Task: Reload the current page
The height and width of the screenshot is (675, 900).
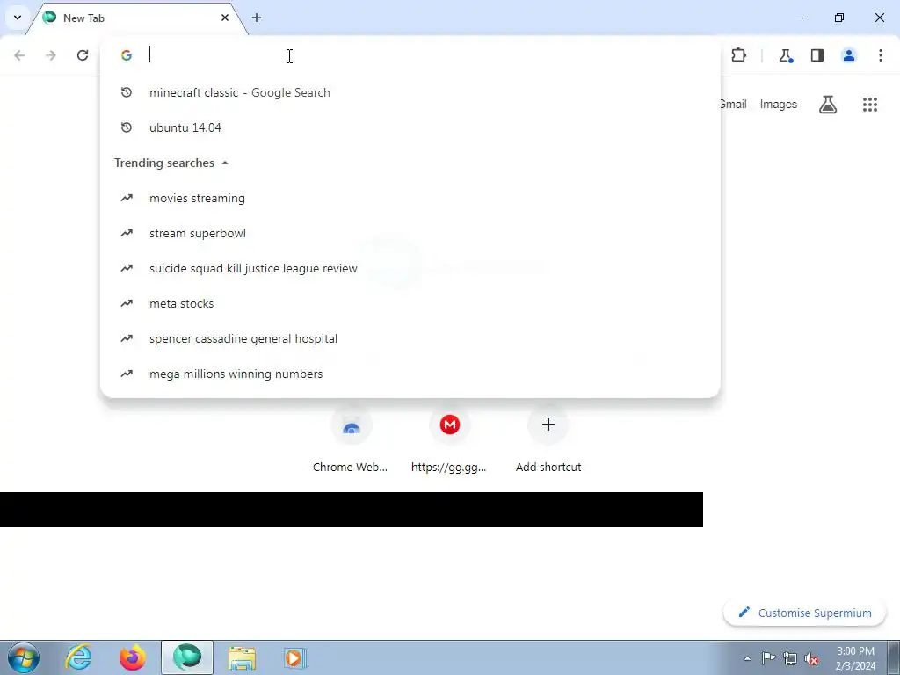Action: point(83,55)
